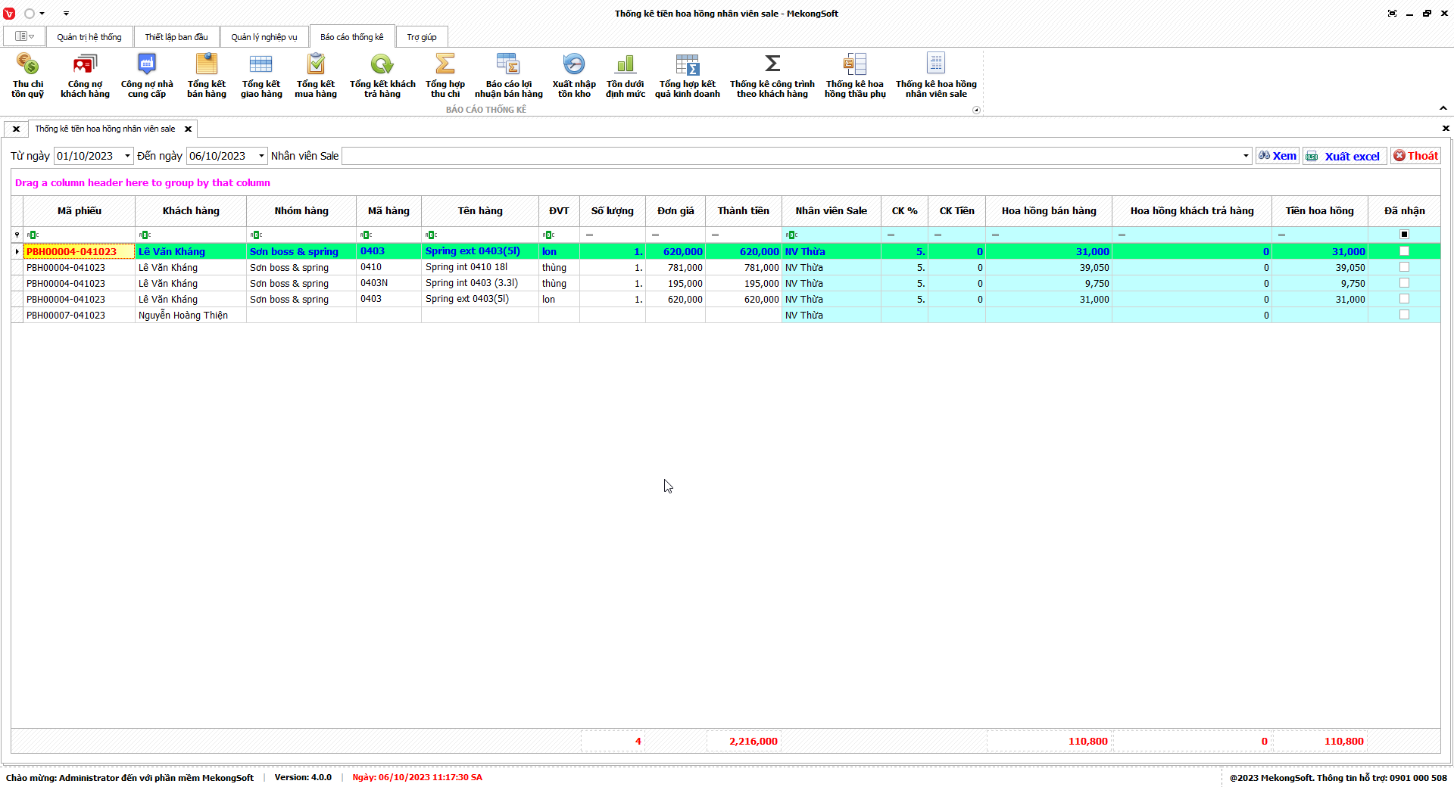Open Thống kê hoa hồng nhân viên sale
The image size is (1454, 787).
coord(936,76)
